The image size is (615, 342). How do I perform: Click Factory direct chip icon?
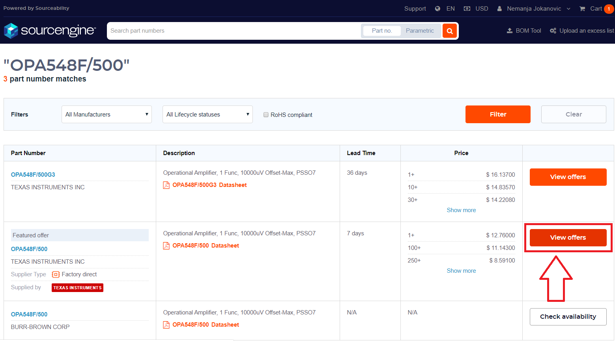coord(56,274)
